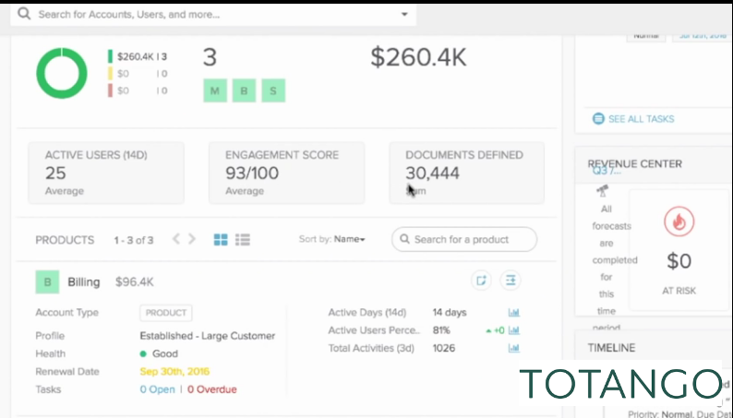
Task: Click the Billing edit note icon
Action: click(x=481, y=281)
